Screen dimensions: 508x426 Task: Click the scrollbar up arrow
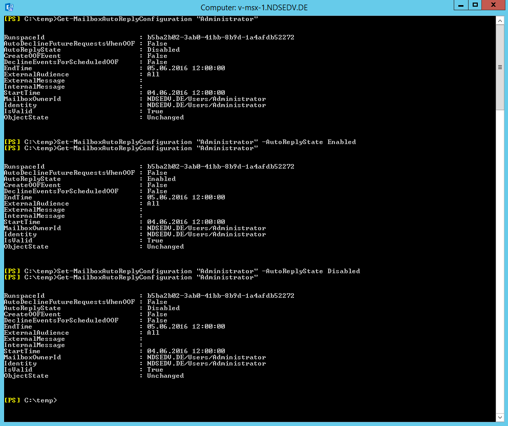tap(500, 20)
